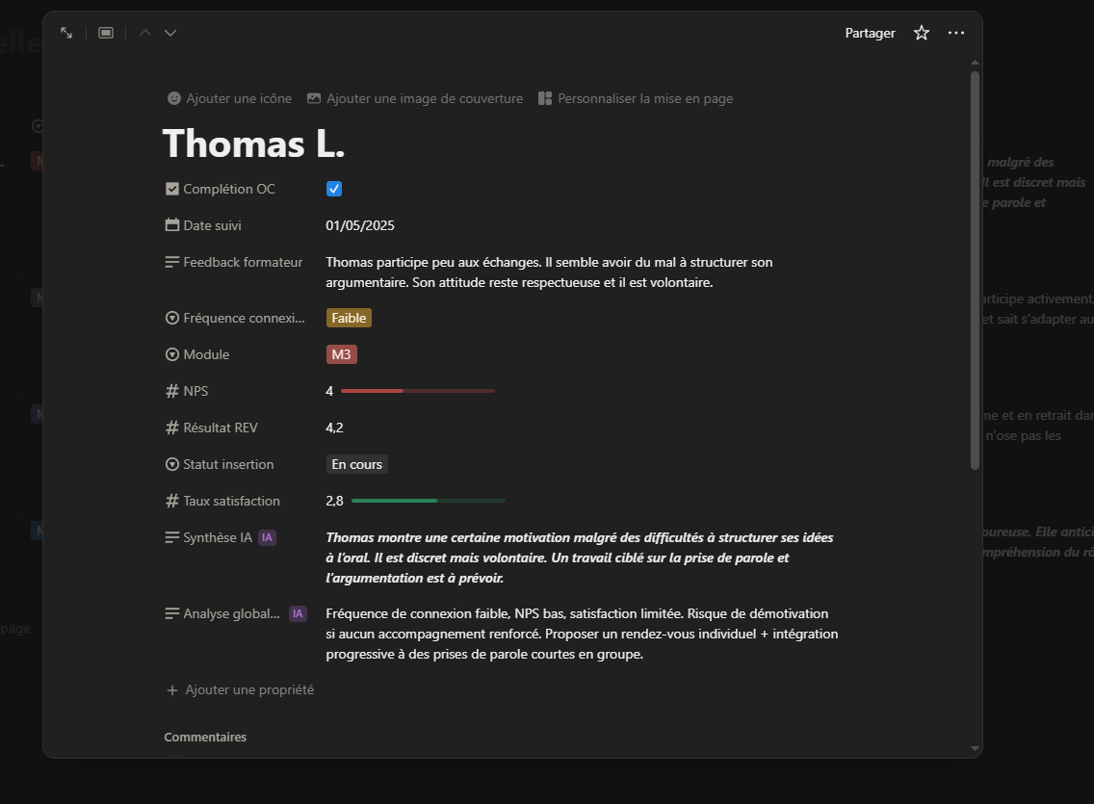Edit the Résultat REV value 4,2
1094x804 pixels.
(334, 428)
